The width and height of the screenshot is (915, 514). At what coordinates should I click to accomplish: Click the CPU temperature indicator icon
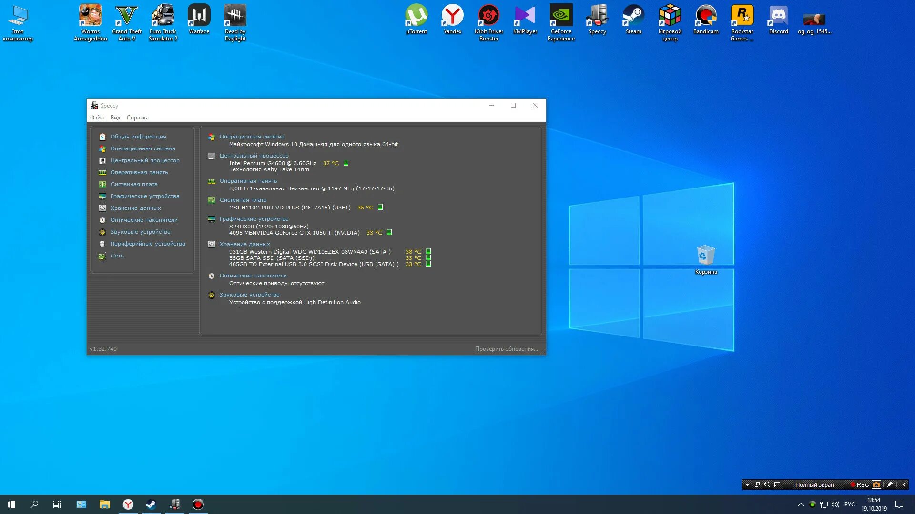click(346, 163)
